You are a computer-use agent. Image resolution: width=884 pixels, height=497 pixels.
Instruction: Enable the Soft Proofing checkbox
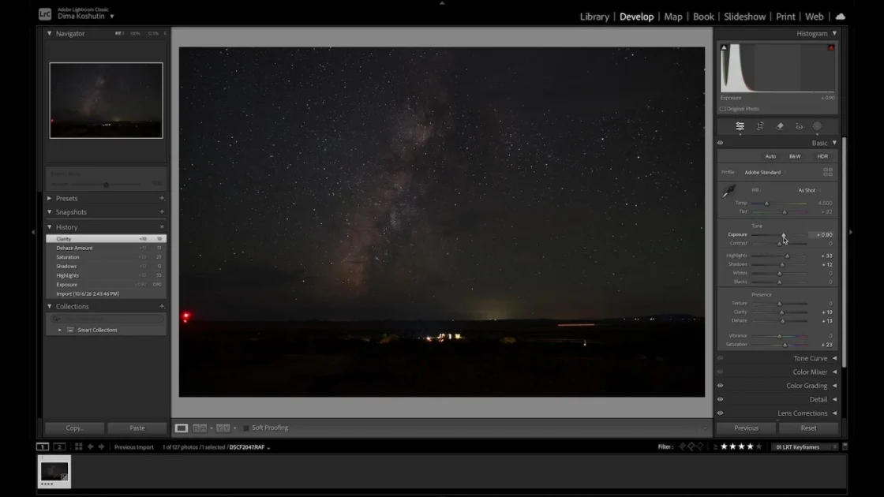tap(245, 428)
